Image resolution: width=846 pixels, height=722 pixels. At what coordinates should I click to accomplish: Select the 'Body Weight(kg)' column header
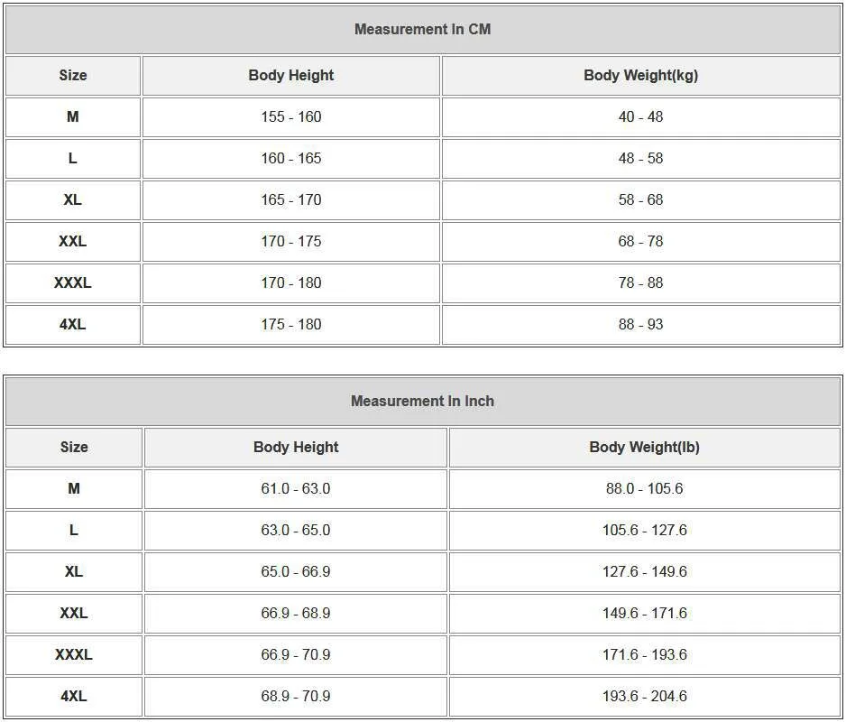click(x=640, y=76)
